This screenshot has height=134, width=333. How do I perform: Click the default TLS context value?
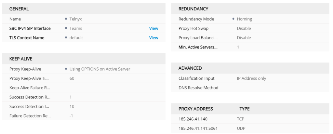click(76, 38)
